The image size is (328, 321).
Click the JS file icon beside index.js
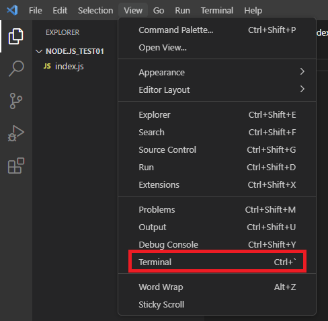(x=47, y=66)
